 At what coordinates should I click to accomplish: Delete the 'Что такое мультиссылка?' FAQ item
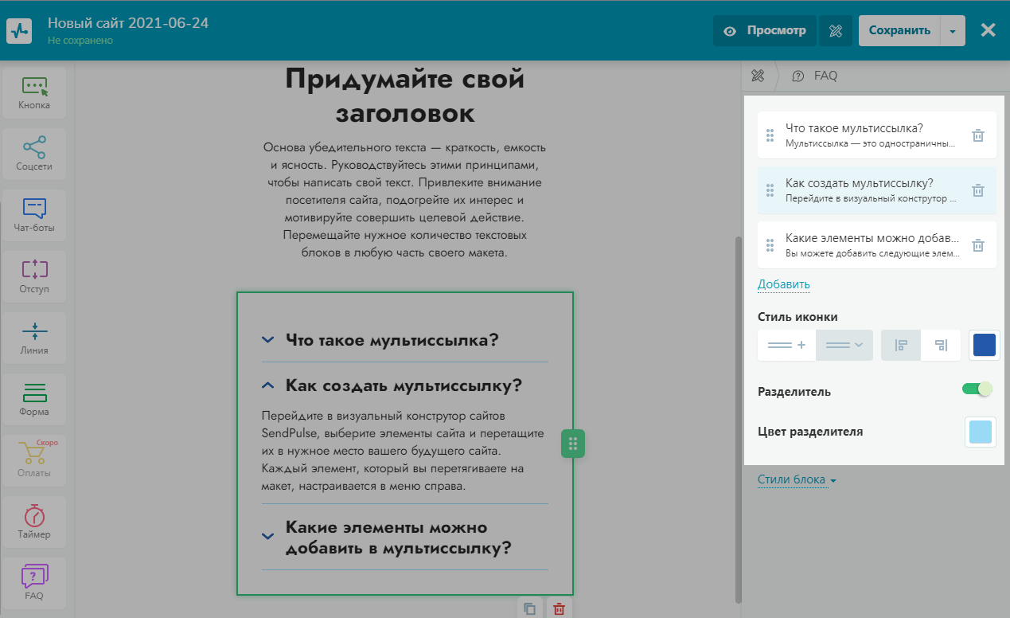(x=978, y=135)
